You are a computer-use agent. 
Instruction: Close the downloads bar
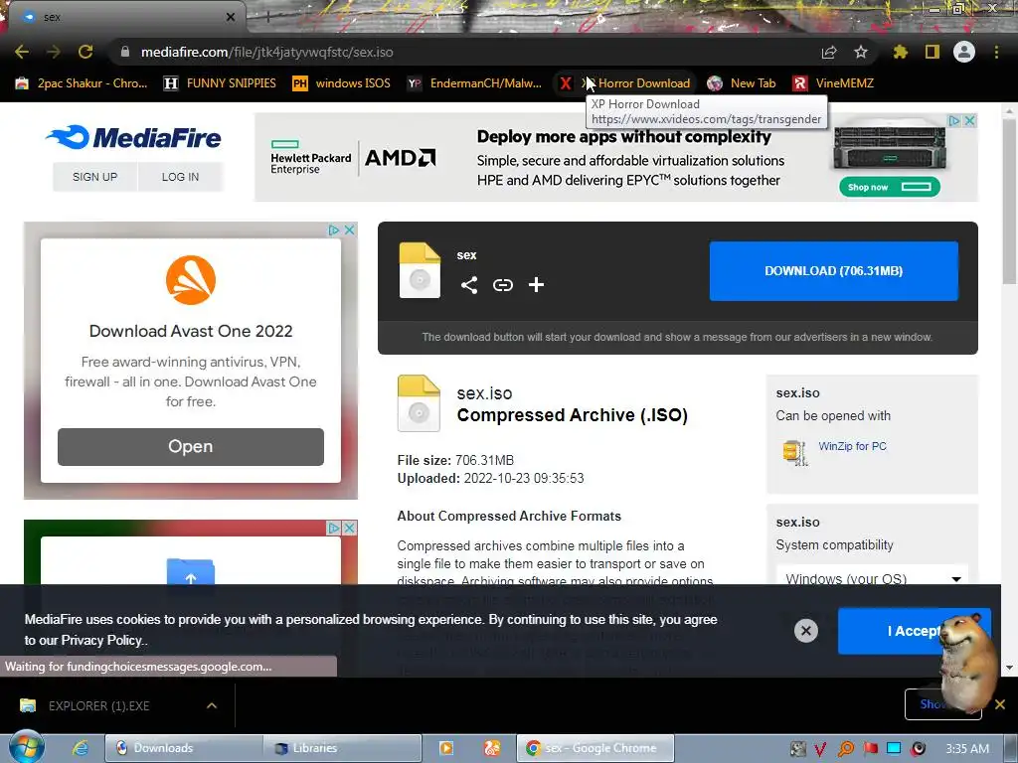pos(1000,704)
